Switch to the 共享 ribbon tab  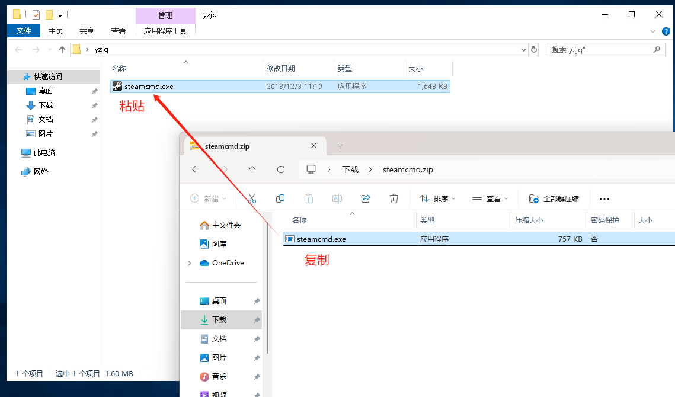coord(87,31)
